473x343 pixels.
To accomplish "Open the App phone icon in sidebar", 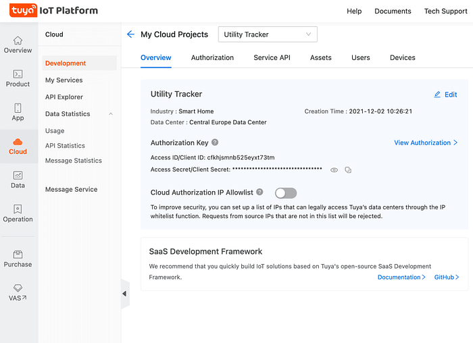I will click(18, 108).
